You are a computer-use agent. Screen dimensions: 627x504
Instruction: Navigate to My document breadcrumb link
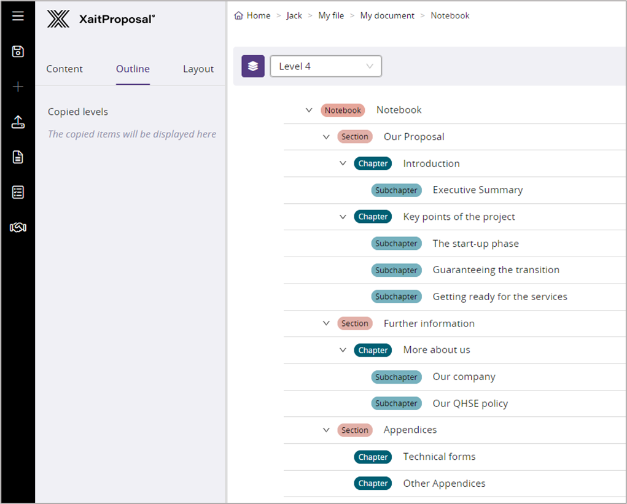387,16
